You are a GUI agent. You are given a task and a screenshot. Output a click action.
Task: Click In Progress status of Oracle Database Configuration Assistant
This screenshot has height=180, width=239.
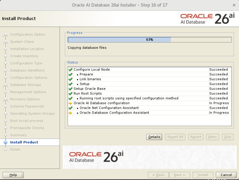(x=219, y=113)
